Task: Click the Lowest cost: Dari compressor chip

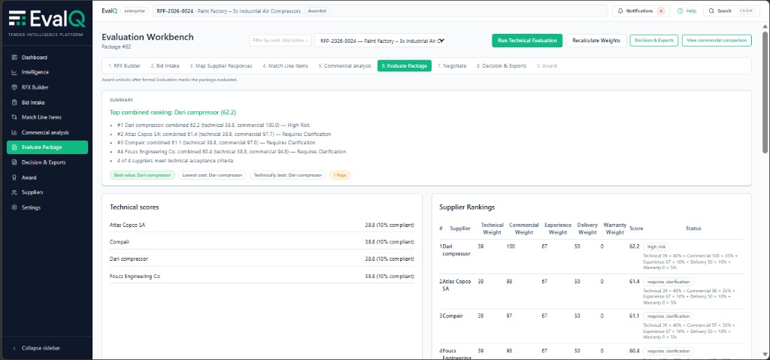Action: point(212,175)
